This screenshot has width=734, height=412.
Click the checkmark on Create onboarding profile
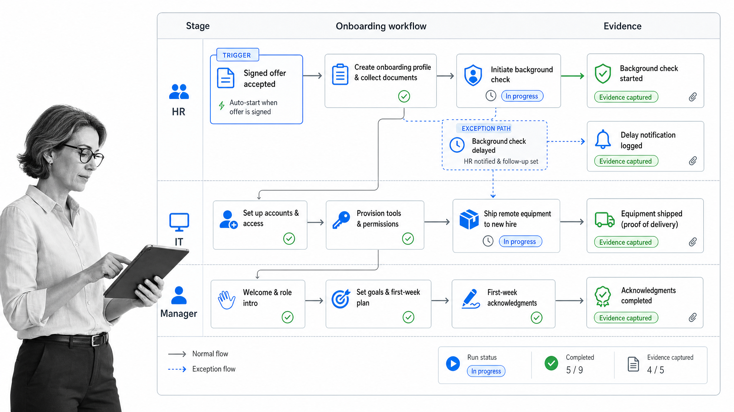(x=404, y=96)
